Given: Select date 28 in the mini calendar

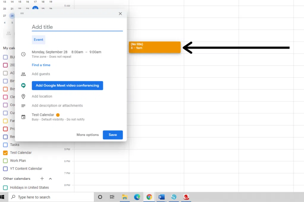Looking at the screenshot, I should click(12, 16).
